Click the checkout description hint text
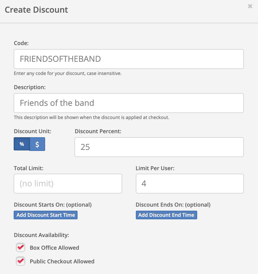 (x=91, y=118)
